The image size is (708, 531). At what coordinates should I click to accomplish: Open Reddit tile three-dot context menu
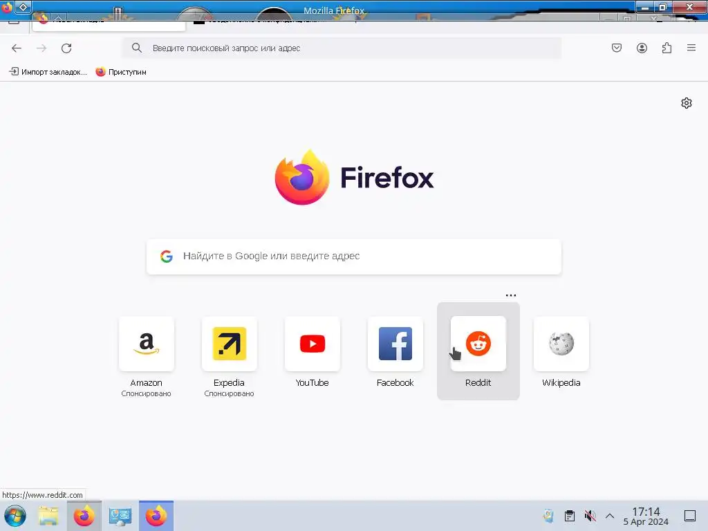tap(511, 295)
